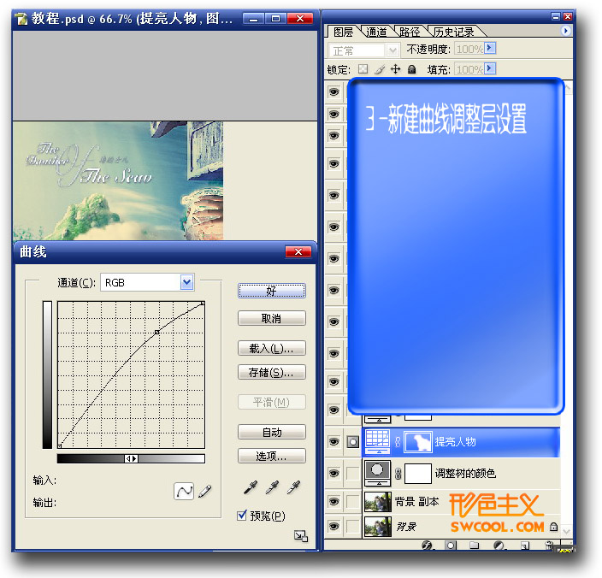Toggle the link box beside 调整树的颜色 layer

click(352, 473)
